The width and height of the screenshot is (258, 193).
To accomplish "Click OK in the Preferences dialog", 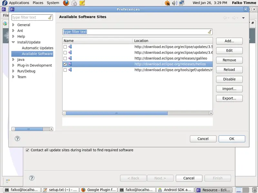I will [232, 139].
